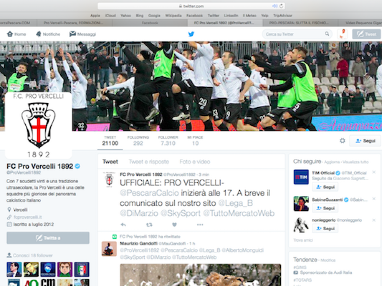Open the Foto e video tab
The height and width of the screenshot is (286, 382).
[x=194, y=162]
